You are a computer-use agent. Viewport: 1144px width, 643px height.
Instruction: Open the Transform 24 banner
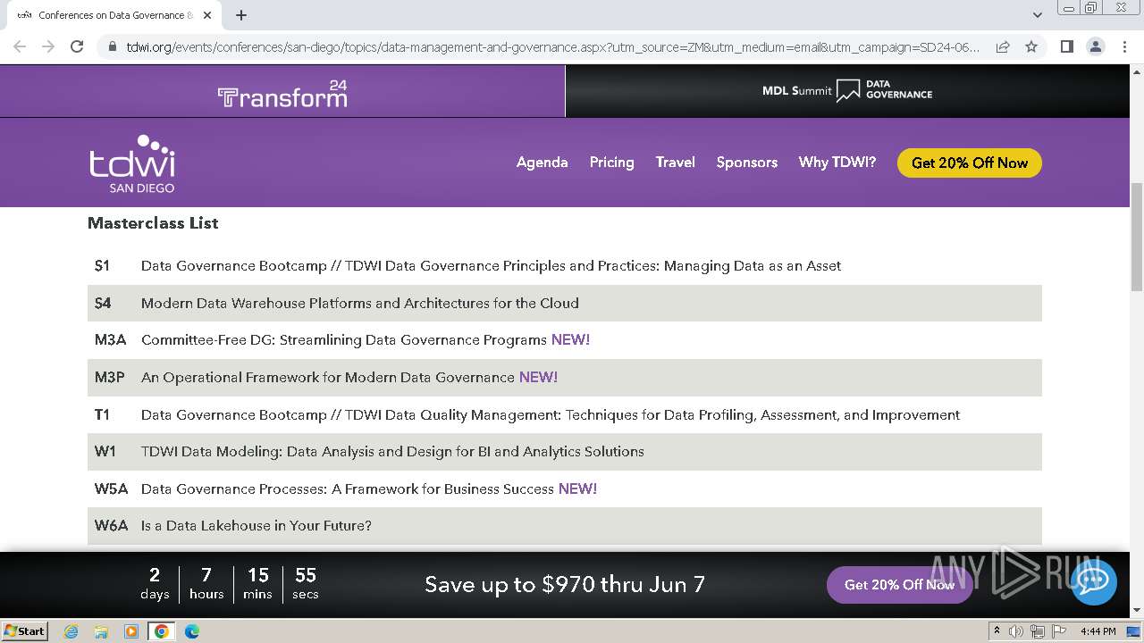282,93
